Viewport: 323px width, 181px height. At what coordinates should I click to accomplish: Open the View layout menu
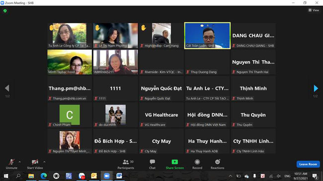314,10
